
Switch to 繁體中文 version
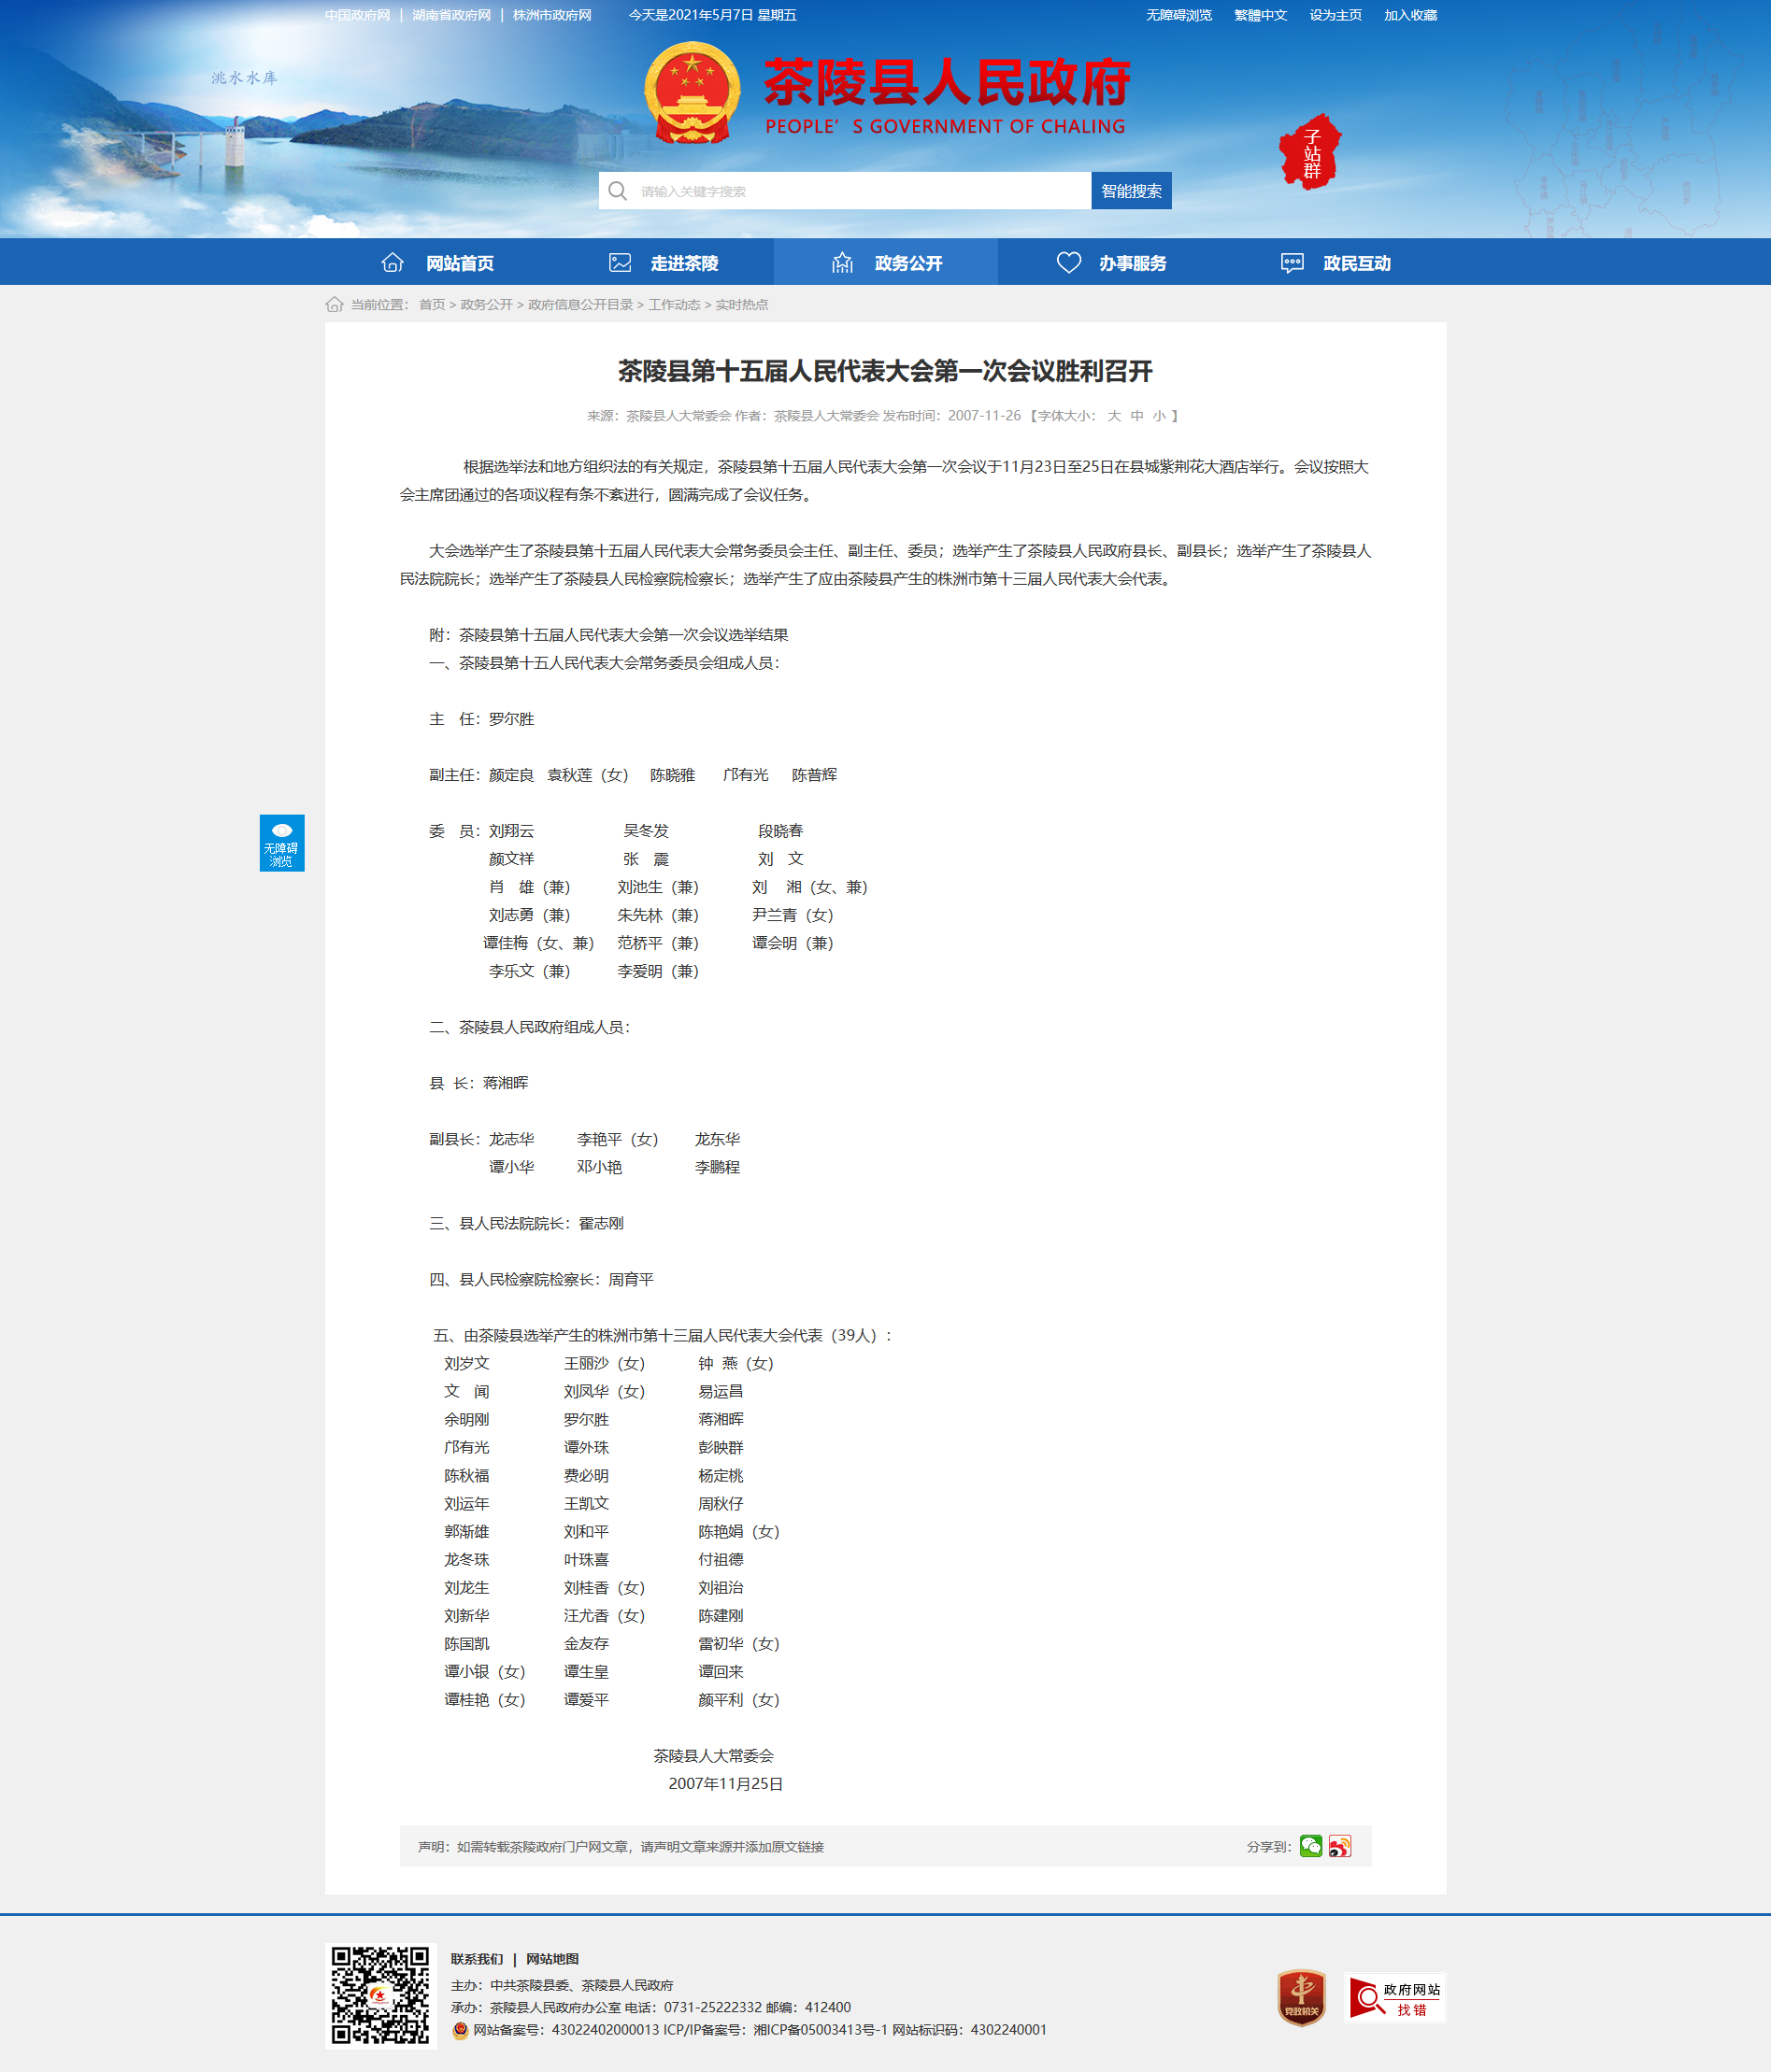pos(1260,15)
